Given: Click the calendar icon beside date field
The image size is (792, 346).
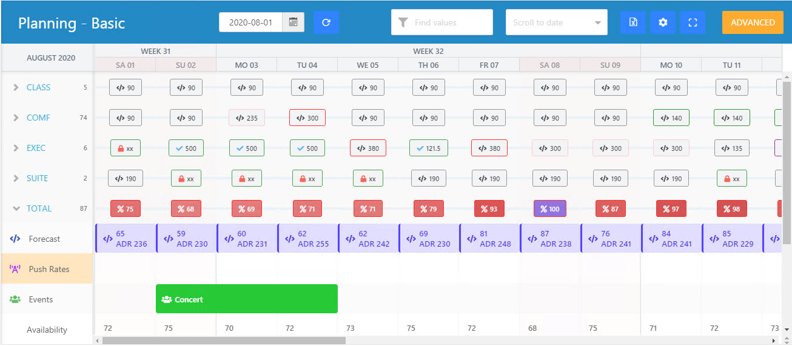Looking at the screenshot, I should [x=294, y=22].
